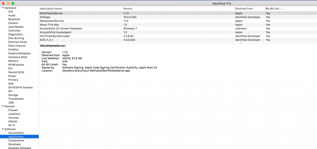Select the About This Mac row
Screen dimensions: 317x149
click(x=178, y=25)
